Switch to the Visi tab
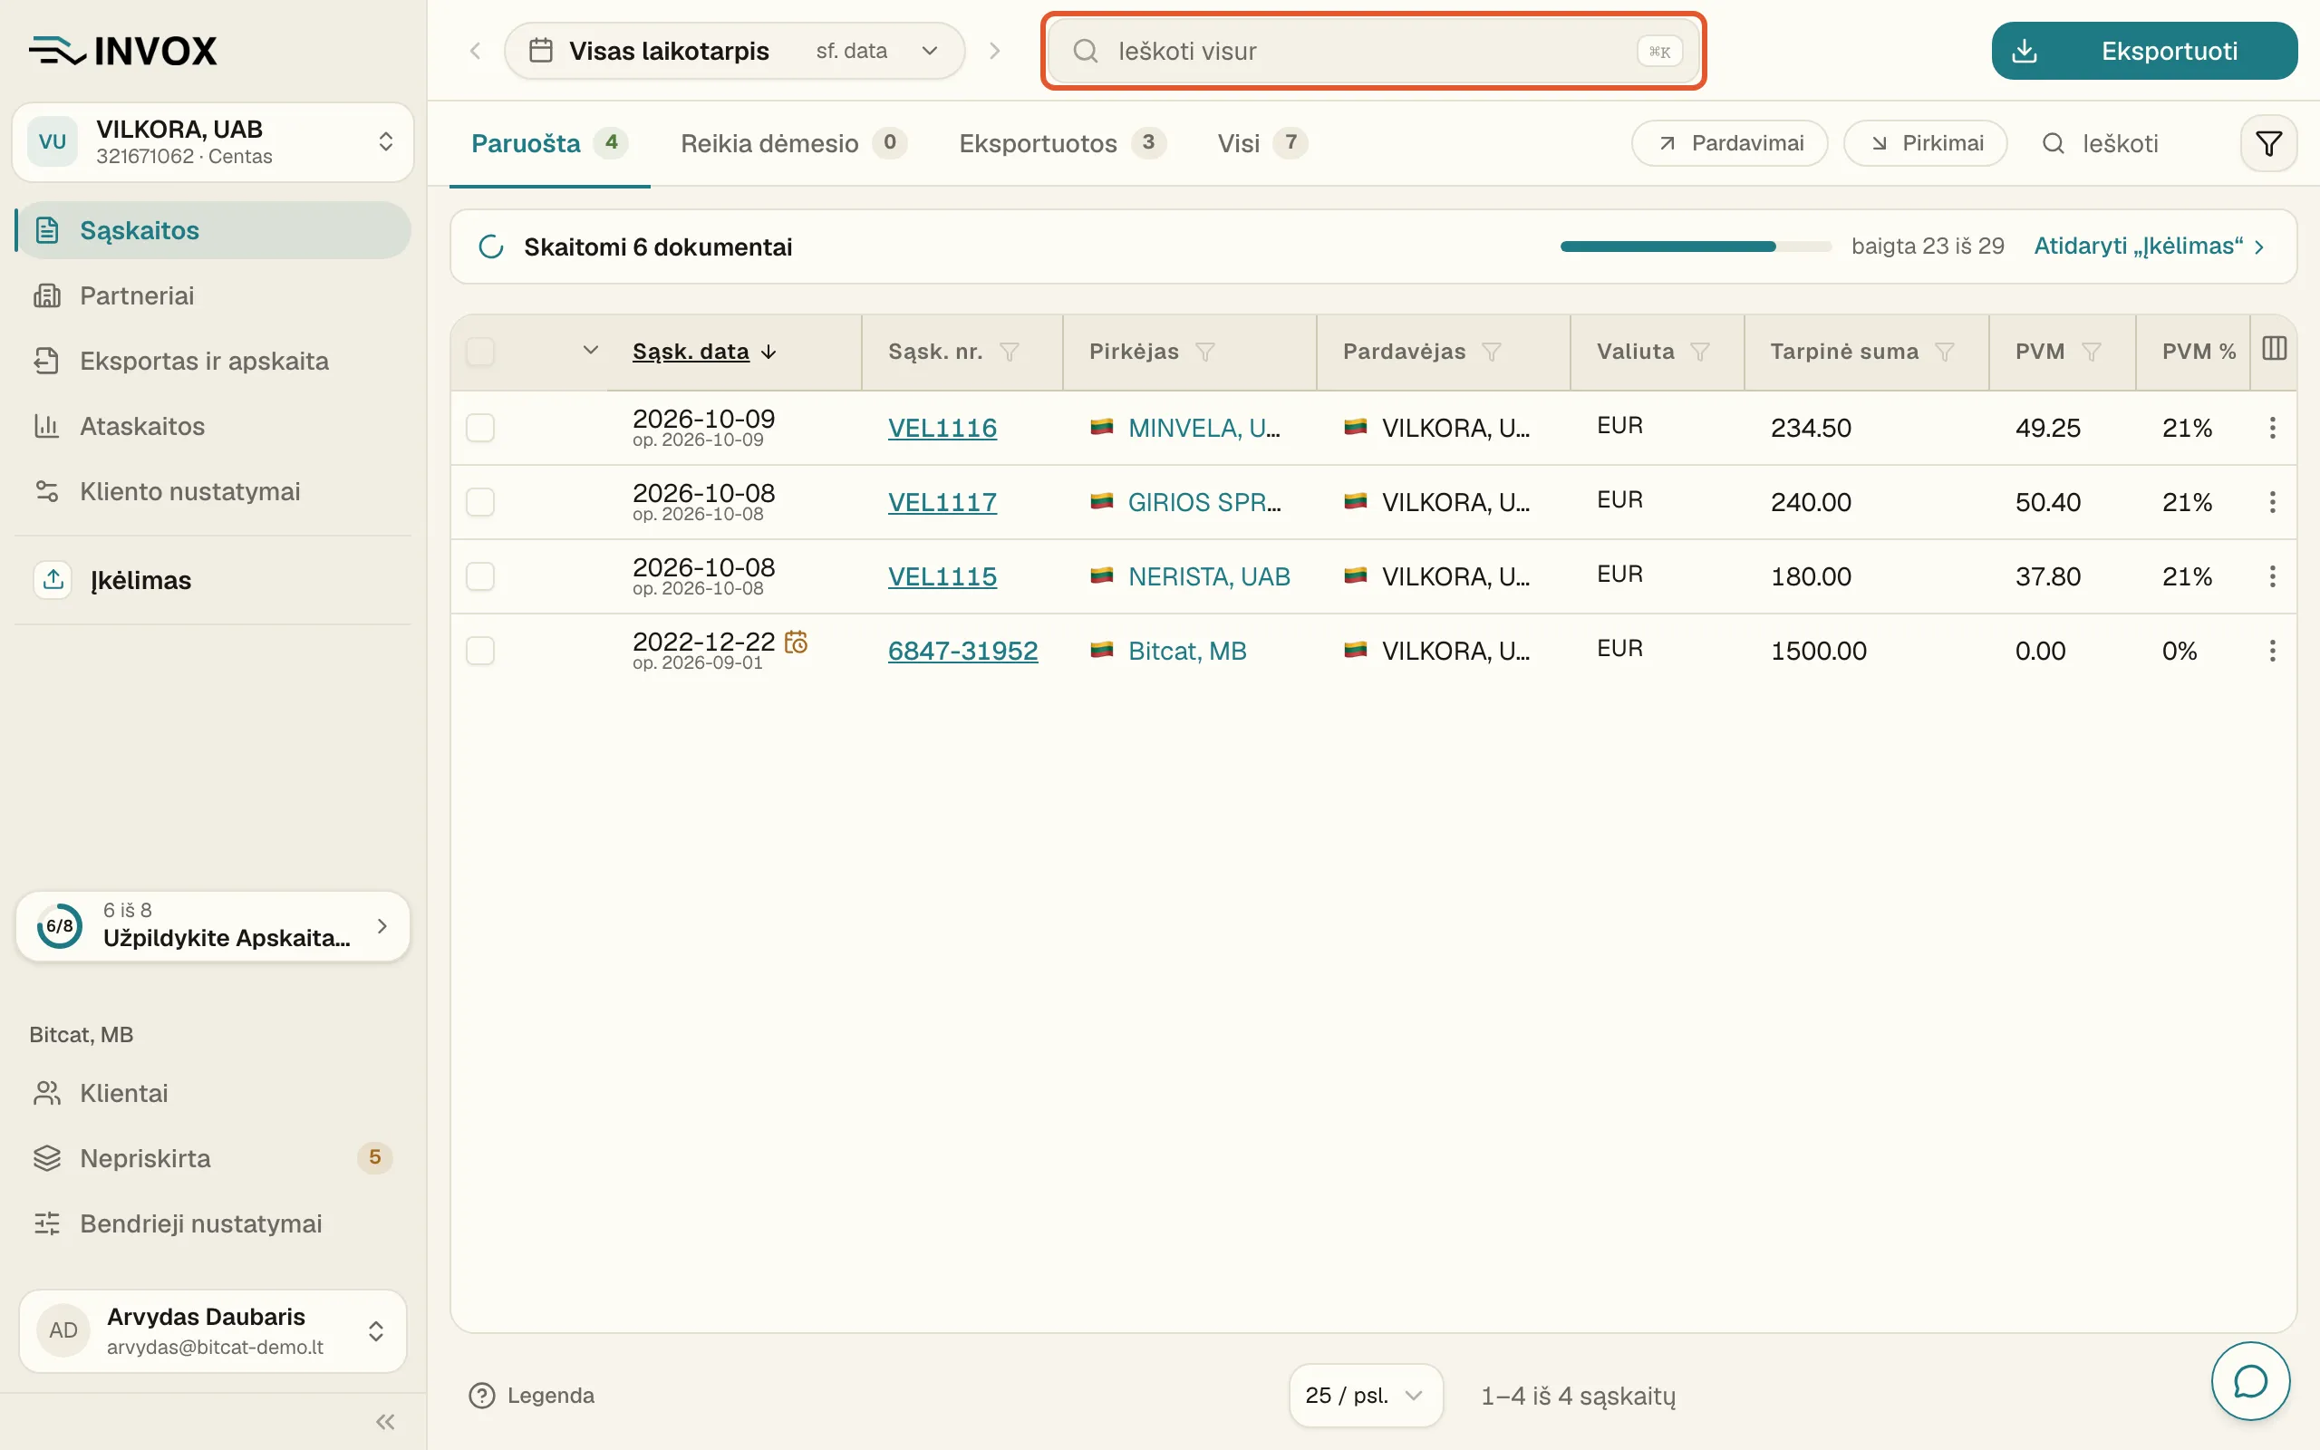The image size is (2320, 1450). tap(1261, 144)
